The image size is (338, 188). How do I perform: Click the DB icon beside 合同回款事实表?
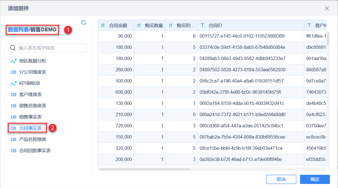tap(14, 151)
